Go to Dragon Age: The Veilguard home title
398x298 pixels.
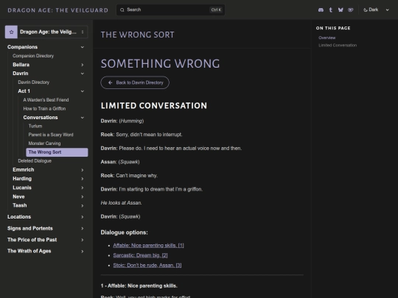[58, 10]
